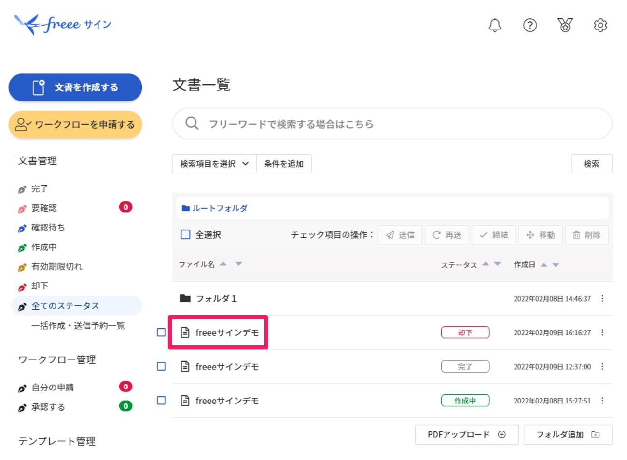Click the 移動 action button

click(540, 235)
